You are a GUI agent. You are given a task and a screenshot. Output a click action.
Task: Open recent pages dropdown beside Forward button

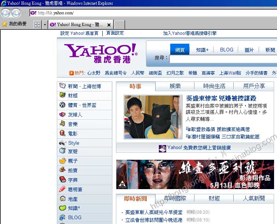[x=24, y=13]
